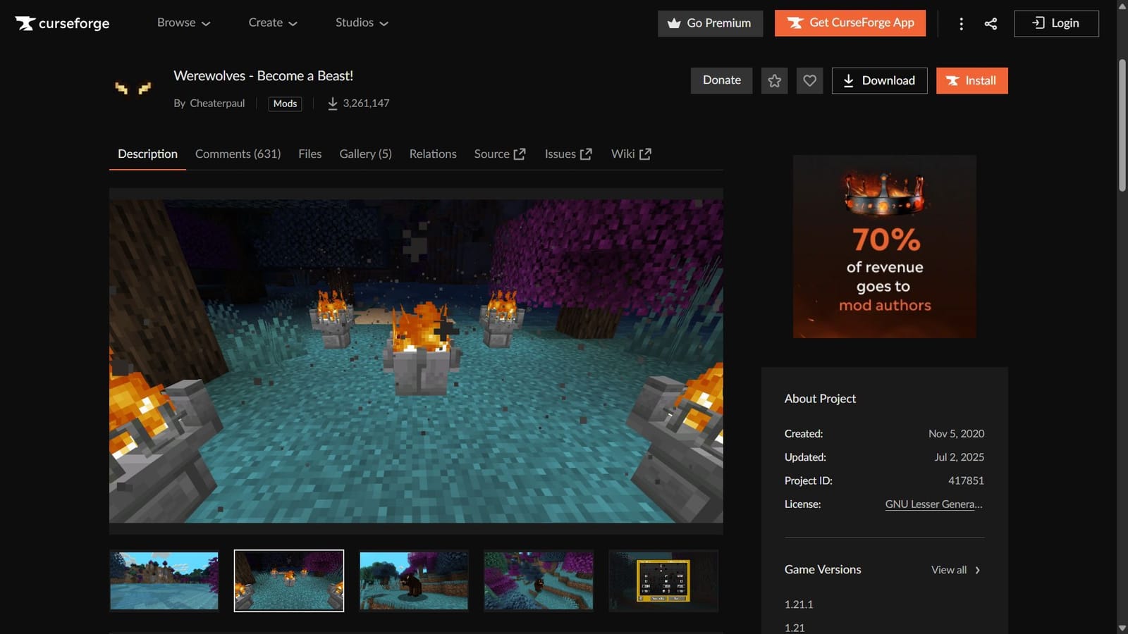Toggle the star rating on the project
Viewport: 1128px width, 634px height.
pyautogui.click(x=774, y=80)
